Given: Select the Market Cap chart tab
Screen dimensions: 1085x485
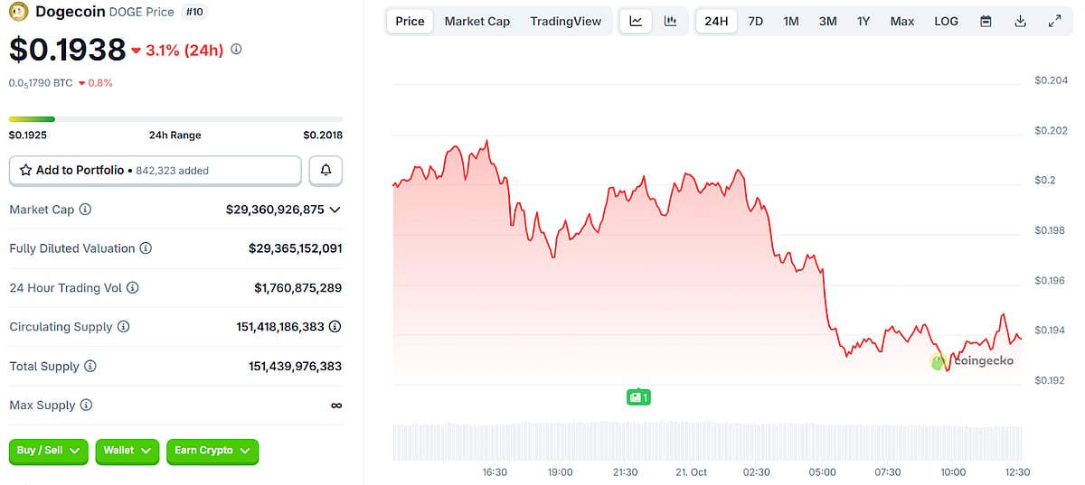Looking at the screenshot, I should (x=477, y=21).
